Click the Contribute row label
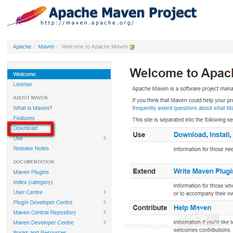 (x=150, y=208)
